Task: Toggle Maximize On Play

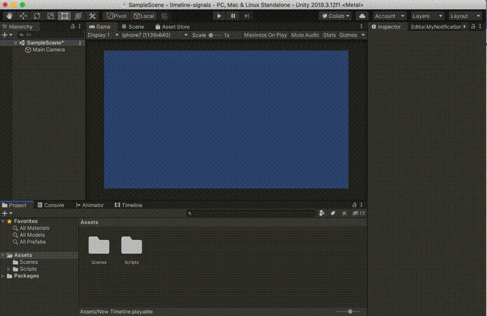Action: (265, 35)
